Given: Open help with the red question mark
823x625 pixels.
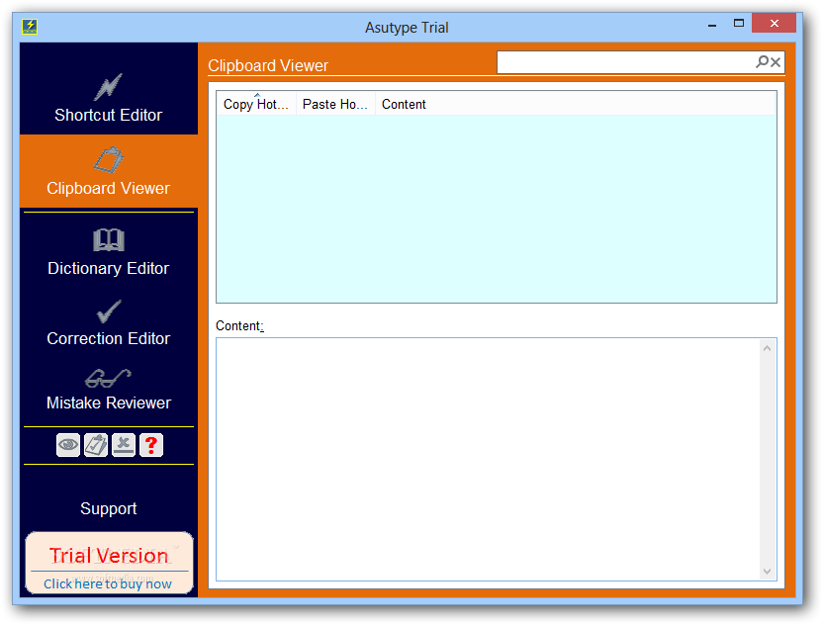Looking at the screenshot, I should tap(151, 445).
